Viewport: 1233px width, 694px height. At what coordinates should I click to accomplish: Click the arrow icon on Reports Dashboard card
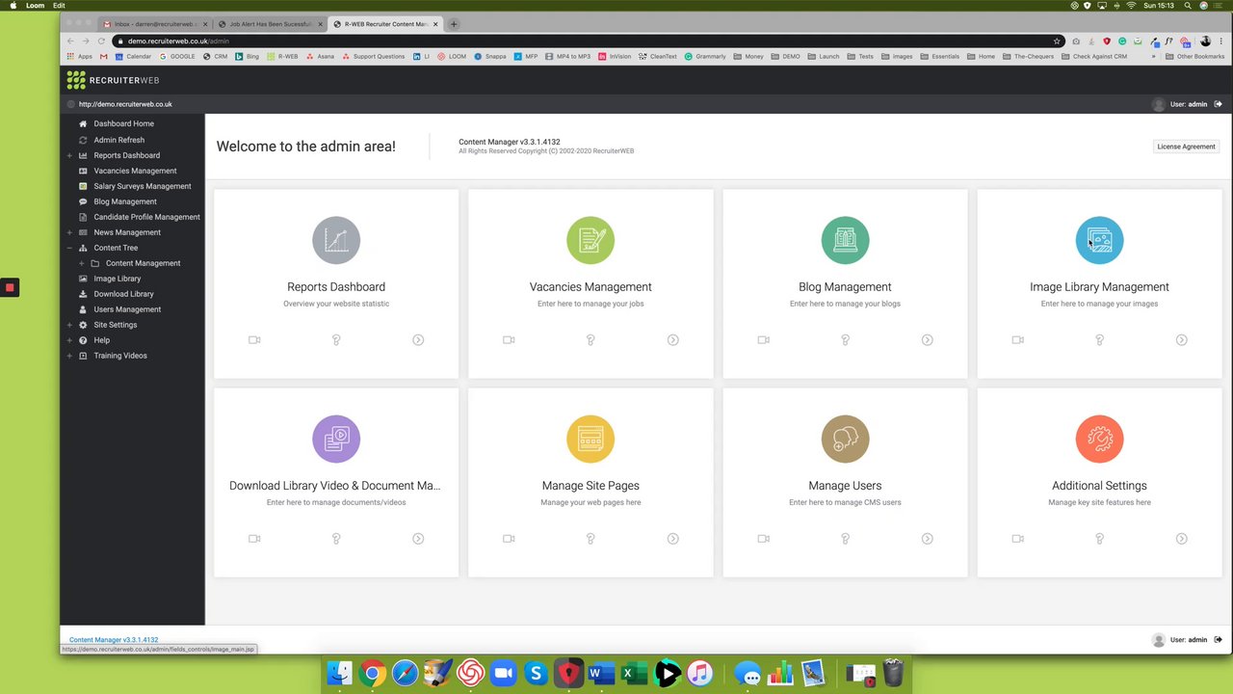(418, 339)
